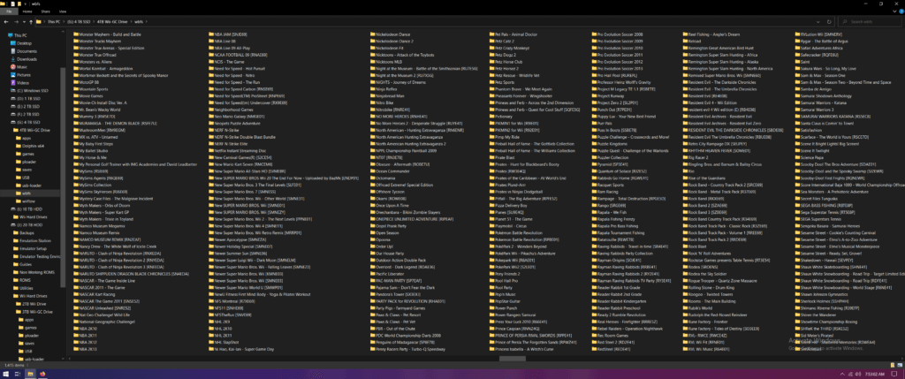Click the horizontal scrollbar thumb of file list
Viewport: 905px width, 379px height.
coord(513,358)
